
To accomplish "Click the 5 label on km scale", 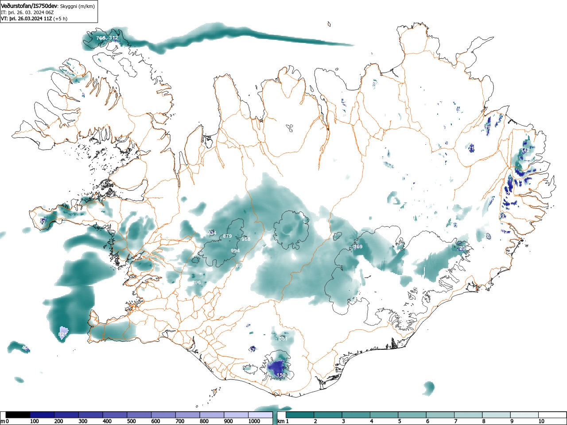I will [400, 421].
